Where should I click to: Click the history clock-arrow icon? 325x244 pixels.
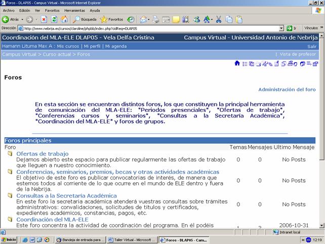[131, 19]
